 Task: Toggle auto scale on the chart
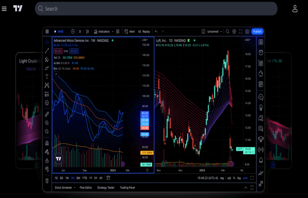coord(245,178)
